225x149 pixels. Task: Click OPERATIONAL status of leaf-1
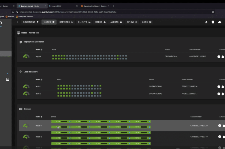click(155, 87)
